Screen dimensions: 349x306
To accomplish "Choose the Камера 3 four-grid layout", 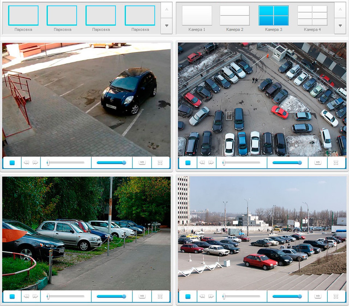I will (x=273, y=16).
